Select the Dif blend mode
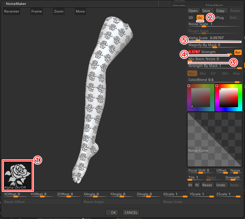The image size is (245, 219). pos(213,73)
